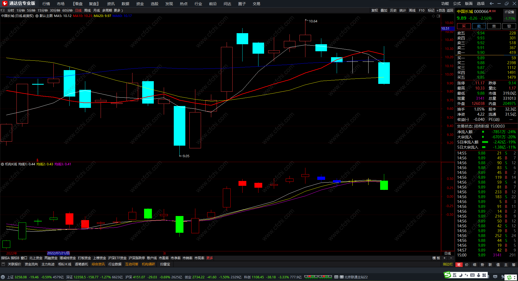518x281 pixels.
Task: Switch to the 周线 period tab
Action: point(87,10)
